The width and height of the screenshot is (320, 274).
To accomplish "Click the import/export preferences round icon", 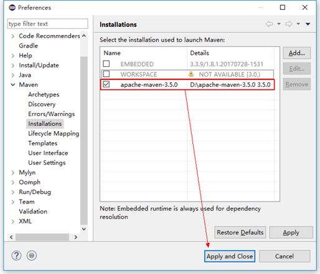I will (32, 255).
